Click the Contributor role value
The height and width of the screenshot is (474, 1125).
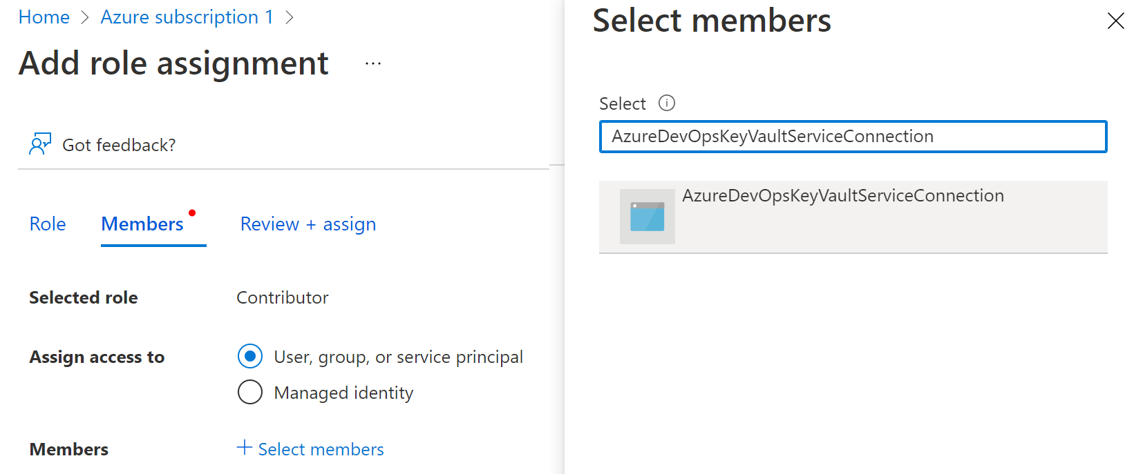click(x=283, y=297)
